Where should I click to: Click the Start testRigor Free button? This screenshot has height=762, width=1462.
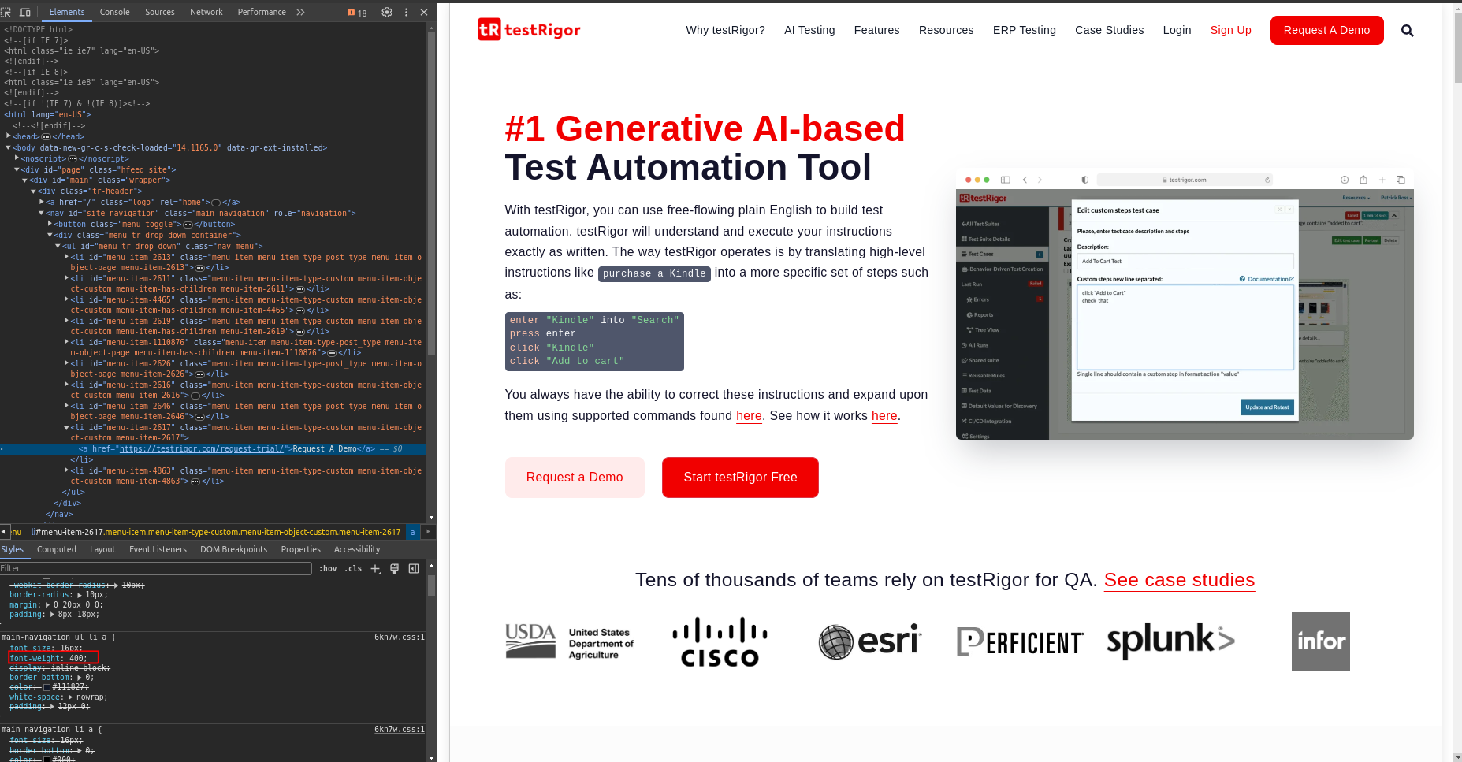click(740, 478)
